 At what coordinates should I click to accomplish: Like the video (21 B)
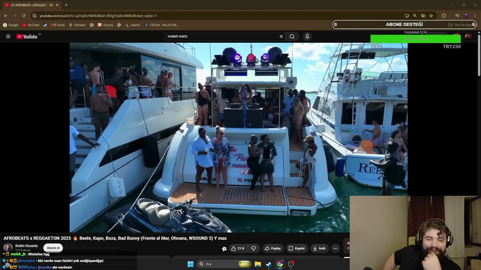(237, 248)
